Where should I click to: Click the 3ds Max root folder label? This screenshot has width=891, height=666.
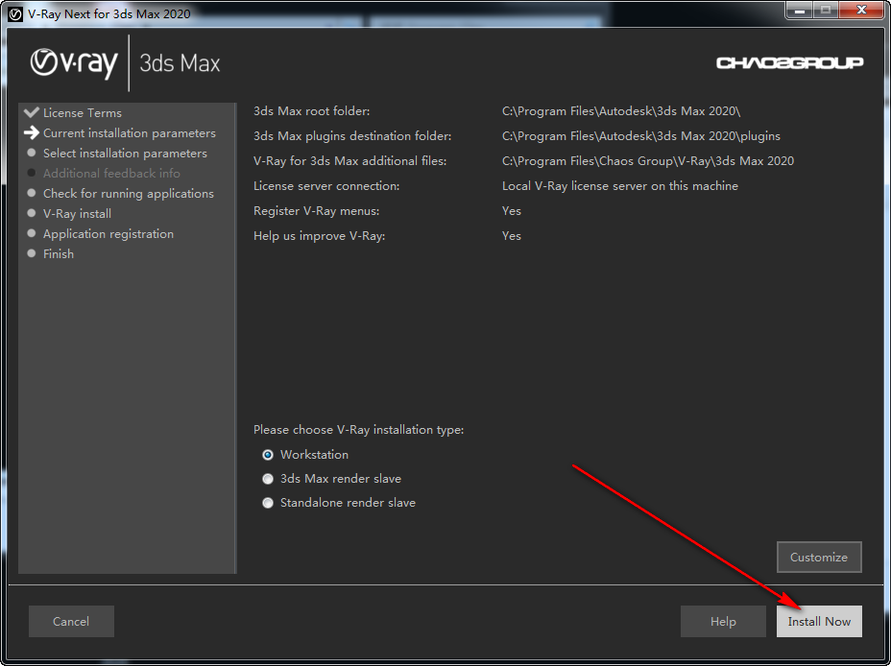pyautogui.click(x=311, y=111)
